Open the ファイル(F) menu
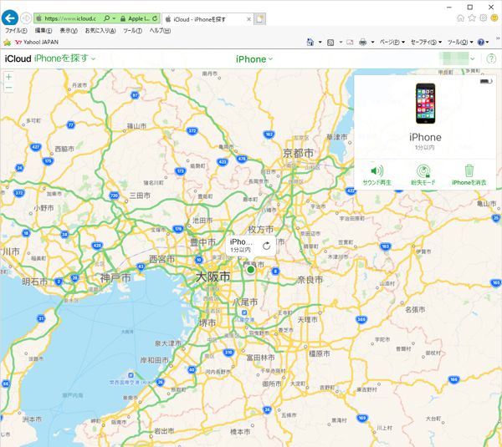This screenshot has height=447, width=502. click(x=16, y=31)
